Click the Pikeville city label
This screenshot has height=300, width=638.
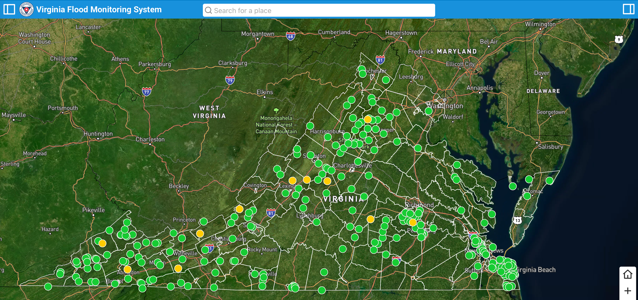click(x=93, y=210)
